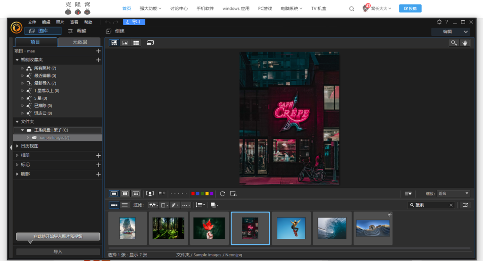Click the 投稿 button on website

coord(410,8)
